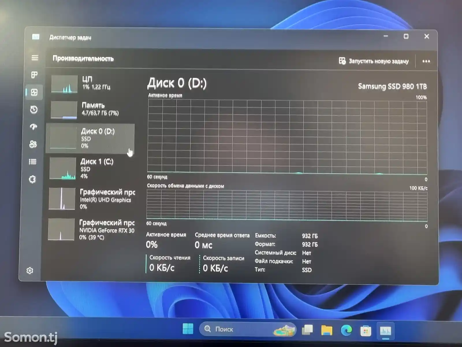The image size is (462, 347).
Task: Click the Активное время 0% value
Action: 152,245
